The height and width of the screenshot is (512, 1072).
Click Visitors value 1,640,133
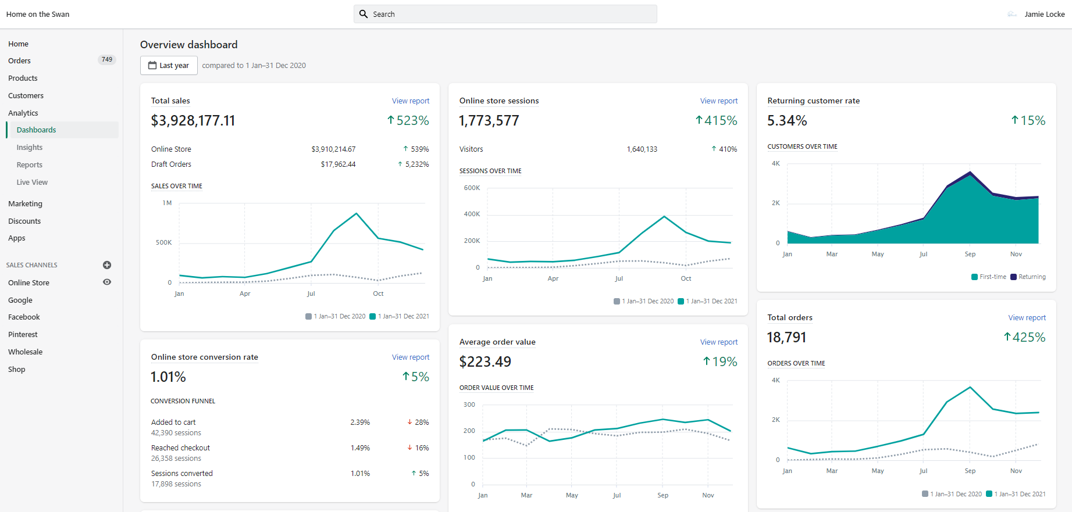click(642, 149)
